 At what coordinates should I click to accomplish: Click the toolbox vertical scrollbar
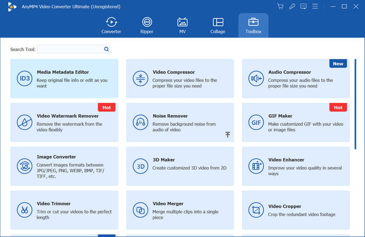[x=355, y=104]
